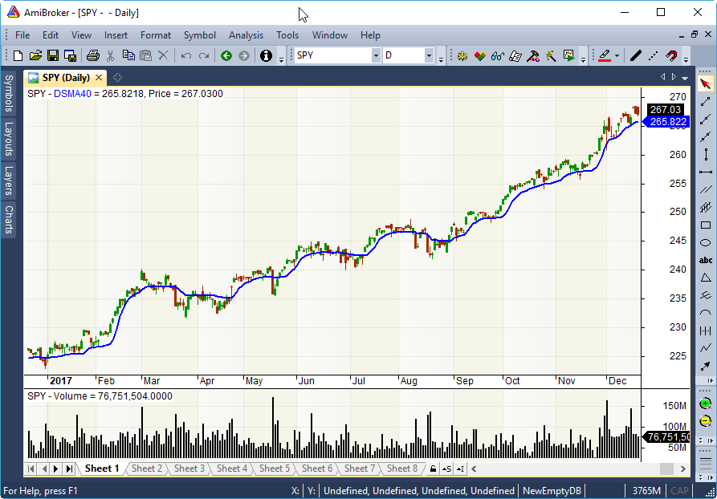Screen dimensions: 717x499
Task: Open the information (i) icon
Action: click(266, 55)
